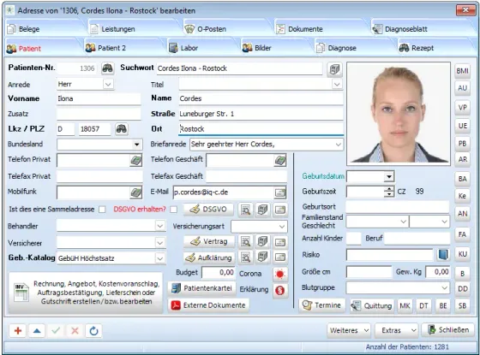Look up PLZ with binoculars icon
Screen dimensions: 480x355
[121, 128]
